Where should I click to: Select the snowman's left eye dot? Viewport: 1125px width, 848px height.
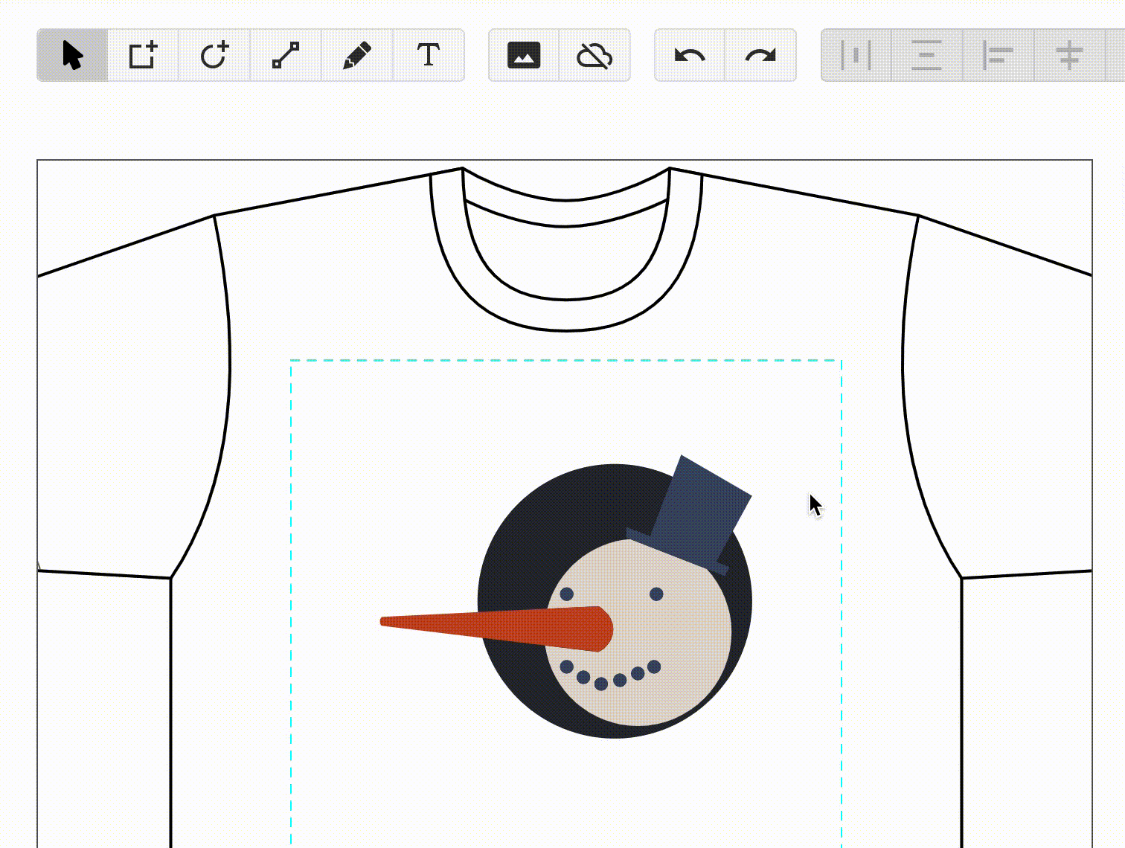point(566,594)
